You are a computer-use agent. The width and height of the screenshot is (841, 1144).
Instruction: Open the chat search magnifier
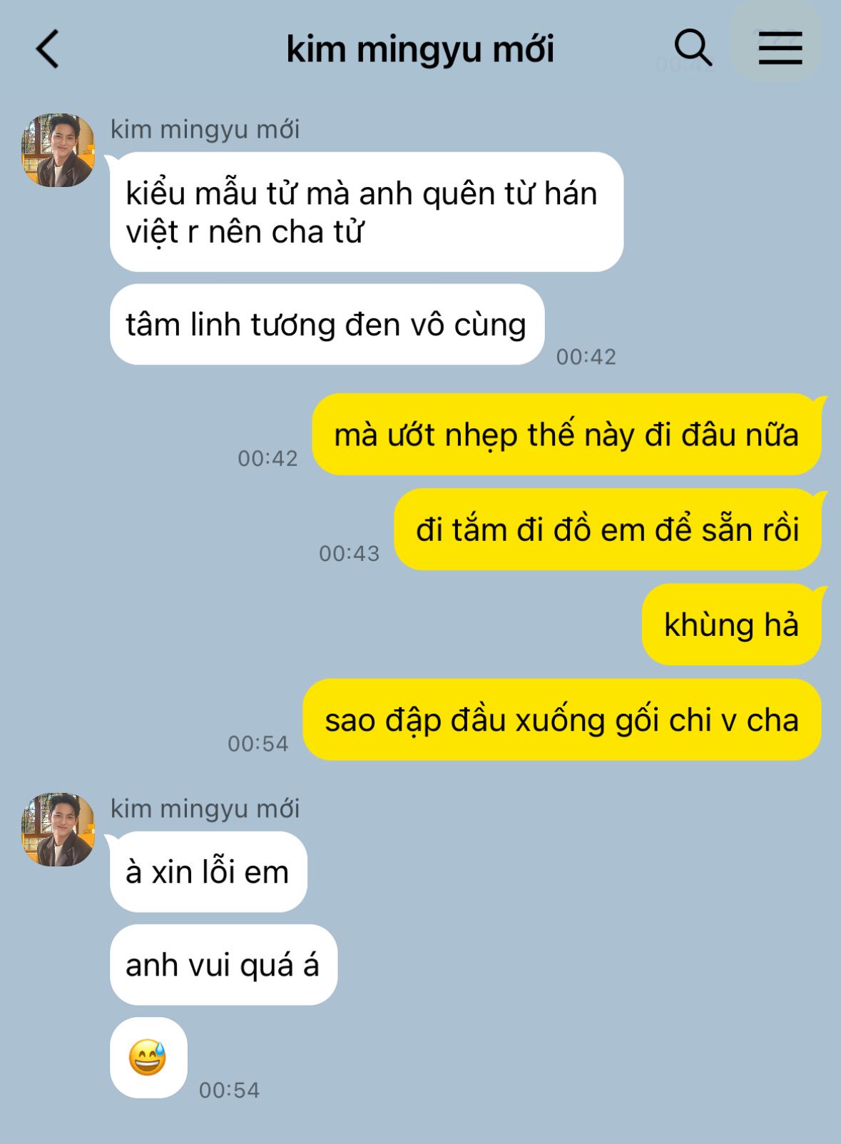pos(693,49)
